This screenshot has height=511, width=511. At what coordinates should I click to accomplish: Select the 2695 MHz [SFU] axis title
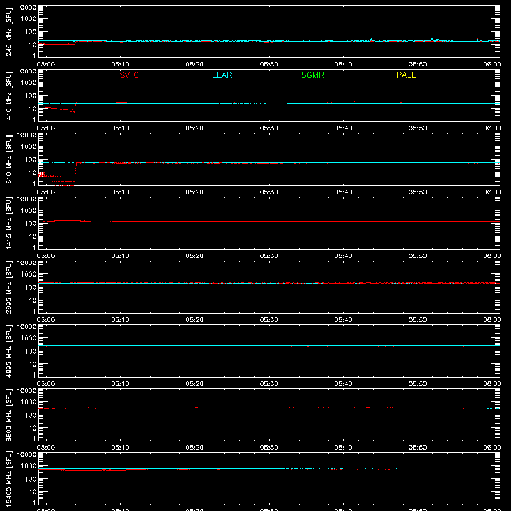click(8, 287)
